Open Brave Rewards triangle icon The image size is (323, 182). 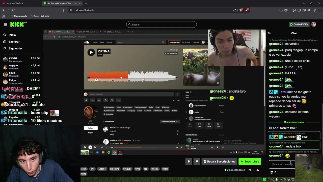point(247,10)
